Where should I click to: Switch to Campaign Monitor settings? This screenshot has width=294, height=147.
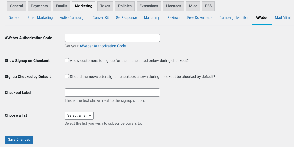[x=234, y=17]
